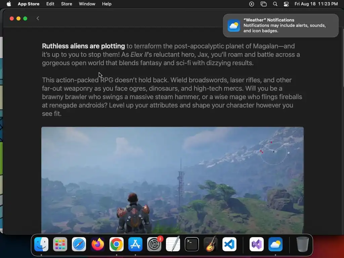The width and height of the screenshot is (344, 258).
Task: Click the Elex II game screenshot
Action: pos(172,180)
